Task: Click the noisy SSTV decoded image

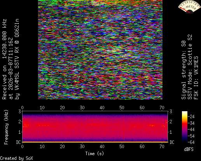Action: coord(100,50)
